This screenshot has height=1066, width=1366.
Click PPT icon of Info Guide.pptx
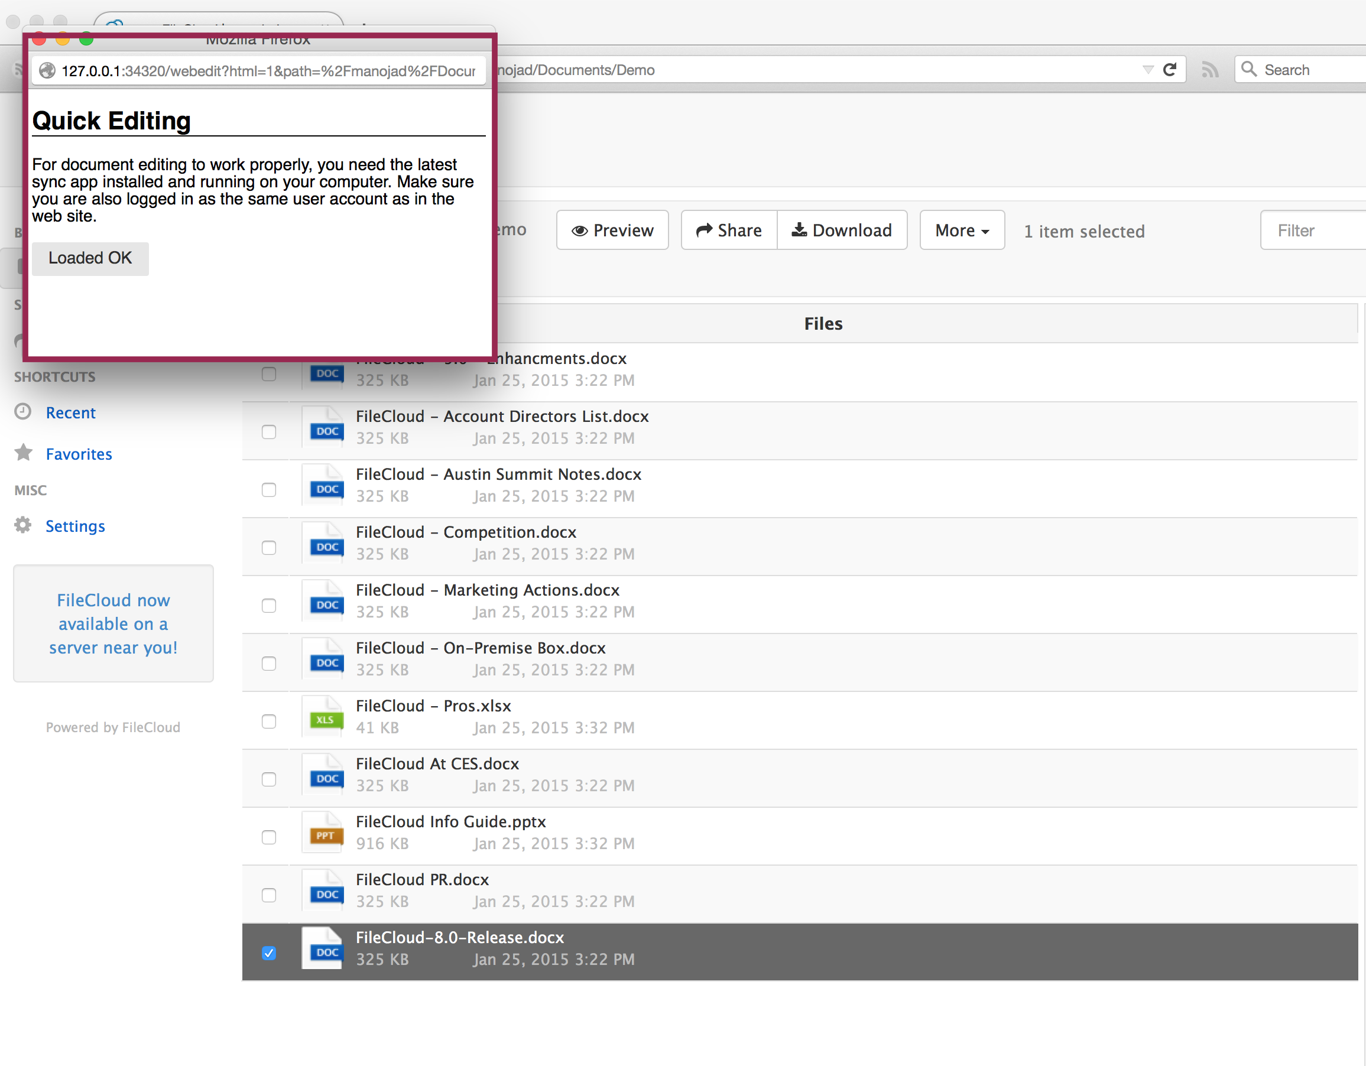click(323, 833)
